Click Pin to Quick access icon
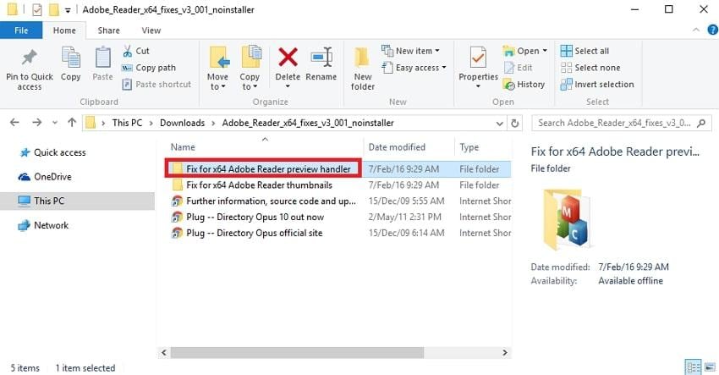Screen dimensions: 719x375 pyautogui.click(x=30, y=58)
